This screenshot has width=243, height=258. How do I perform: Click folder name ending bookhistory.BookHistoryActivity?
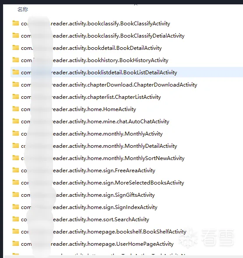[95, 60]
